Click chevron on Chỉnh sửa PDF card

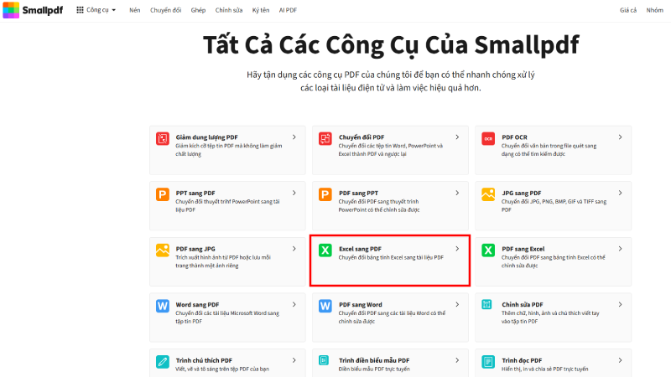[x=621, y=304]
